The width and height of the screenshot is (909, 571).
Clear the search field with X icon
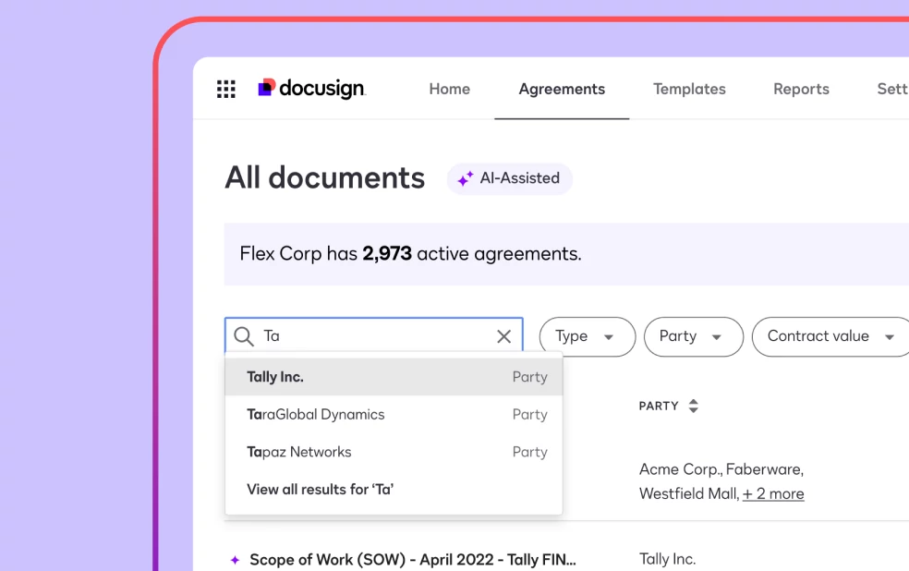coord(503,336)
